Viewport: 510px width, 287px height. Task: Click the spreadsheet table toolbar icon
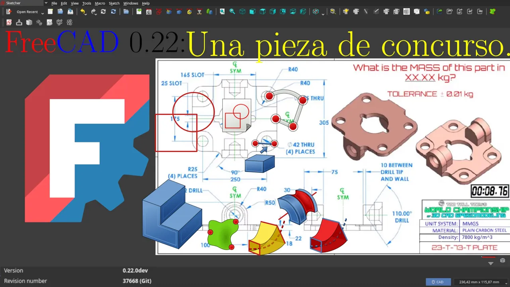coord(407,12)
